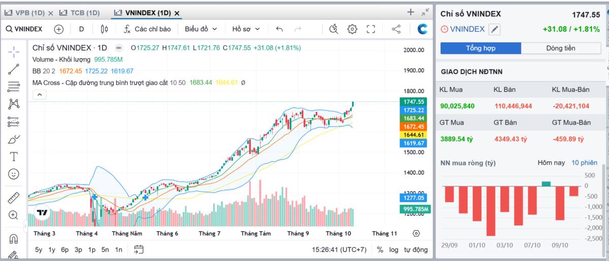This screenshot has height=261, width=609.
Task: Redo the chart action
Action: (298, 29)
